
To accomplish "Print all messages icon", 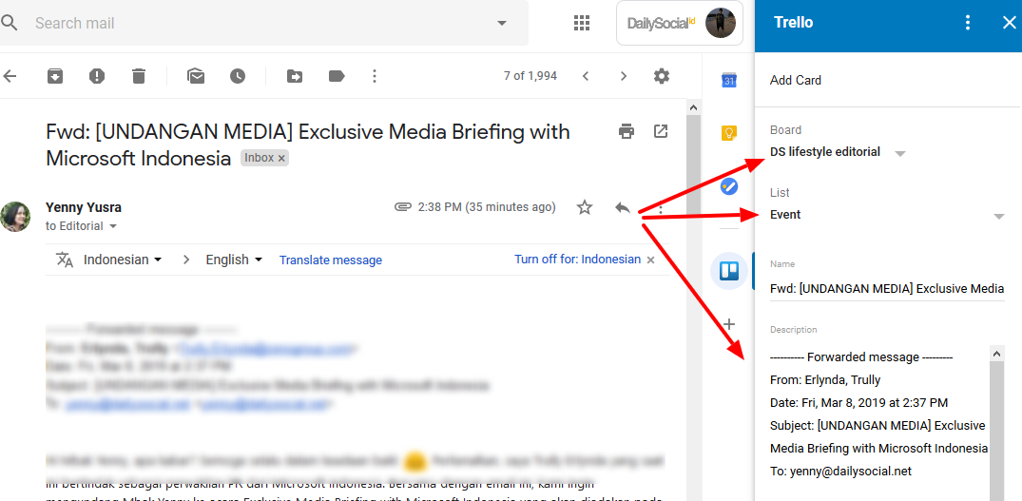I will coord(627,131).
